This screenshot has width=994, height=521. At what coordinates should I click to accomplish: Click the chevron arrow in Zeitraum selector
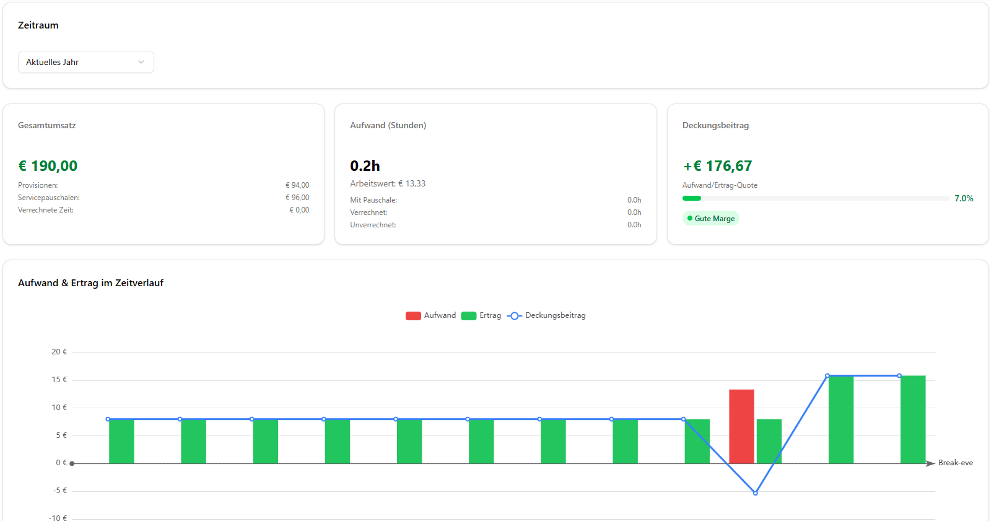click(x=141, y=62)
